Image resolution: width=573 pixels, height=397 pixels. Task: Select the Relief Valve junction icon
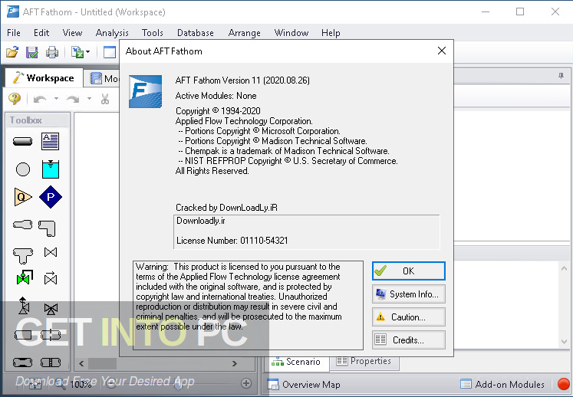click(24, 306)
